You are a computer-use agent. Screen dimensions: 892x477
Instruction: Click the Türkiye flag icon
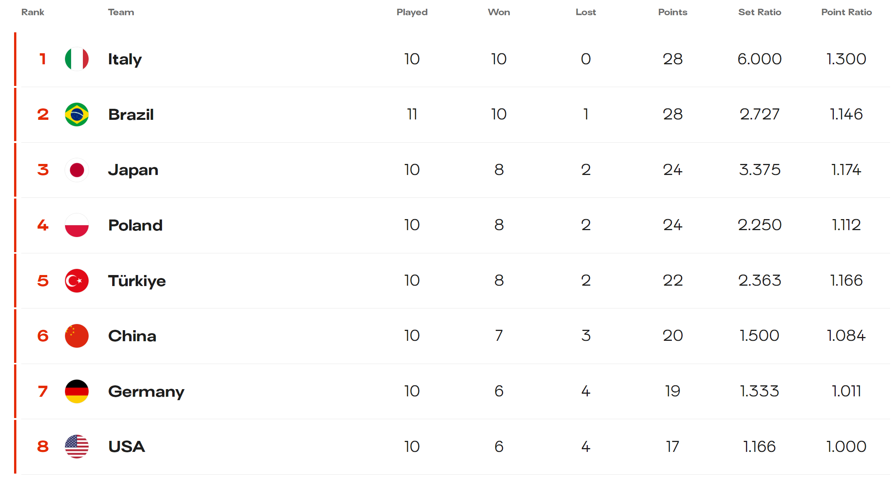[77, 281]
